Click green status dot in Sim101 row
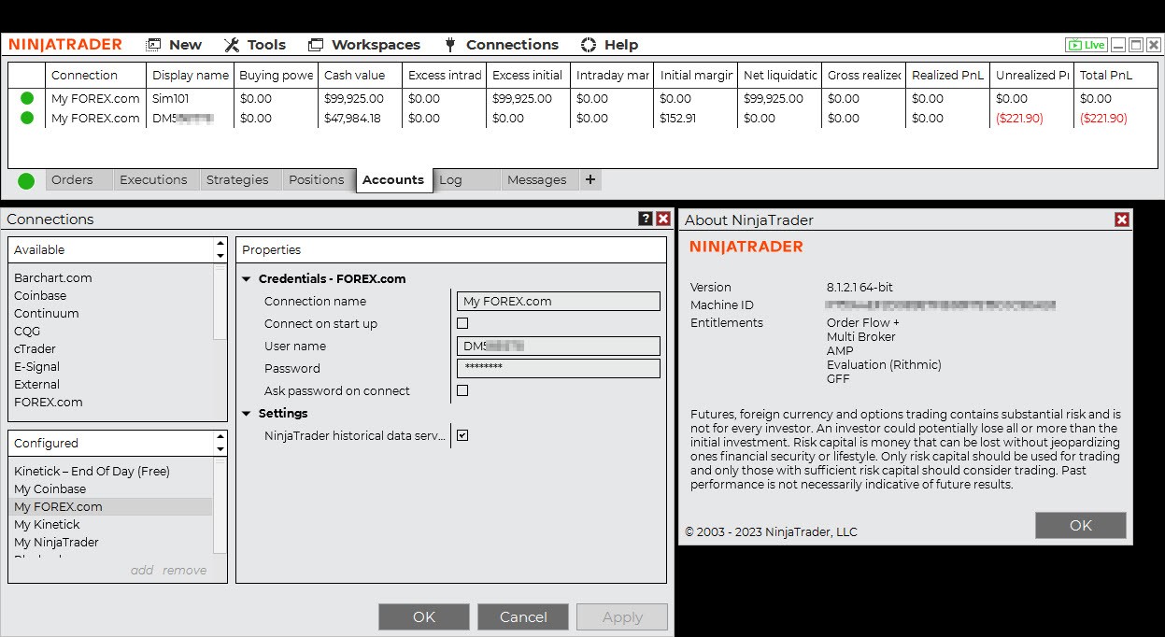This screenshot has height=637, width=1165. [x=26, y=98]
